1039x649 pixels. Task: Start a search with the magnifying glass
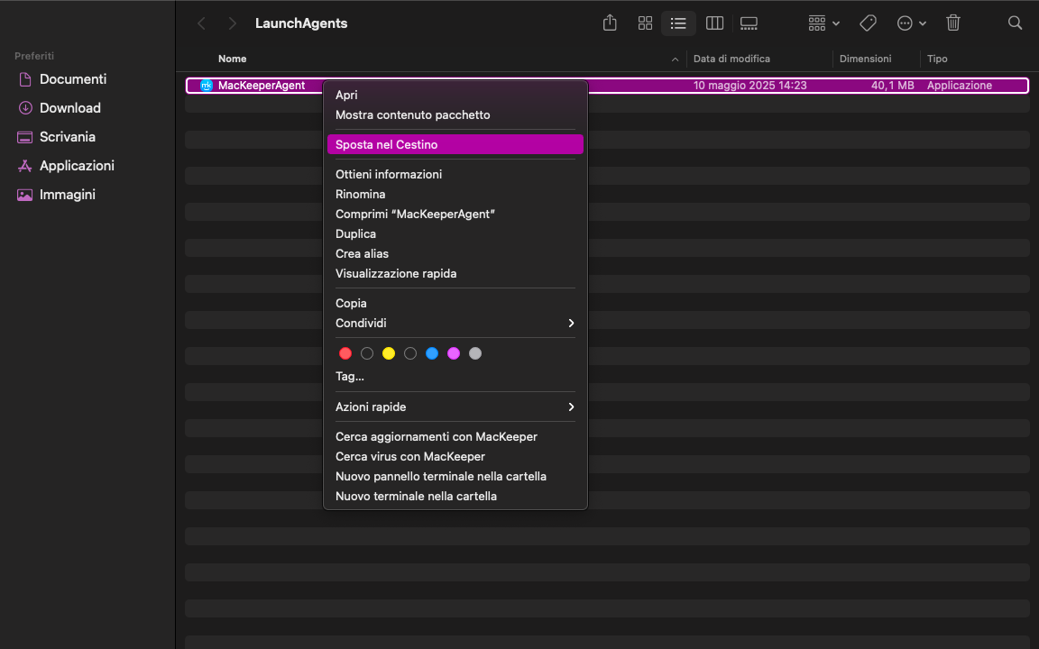click(1016, 23)
